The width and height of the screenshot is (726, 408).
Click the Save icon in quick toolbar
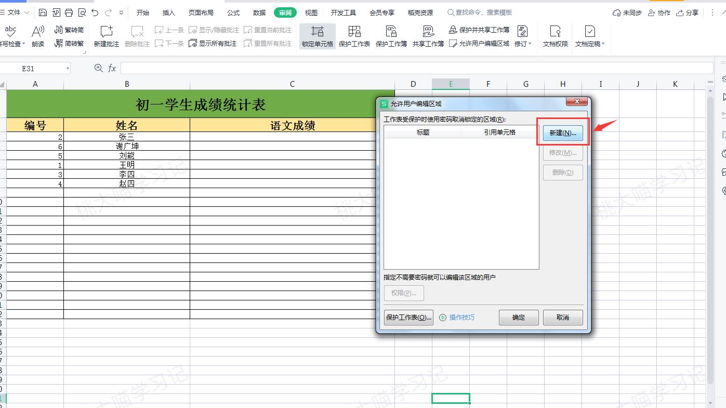click(43, 12)
